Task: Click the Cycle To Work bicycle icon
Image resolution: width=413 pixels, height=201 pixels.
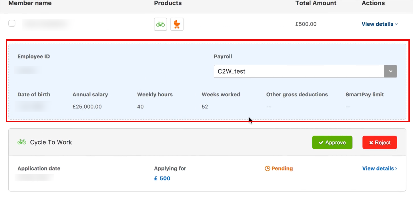Action: [22, 142]
